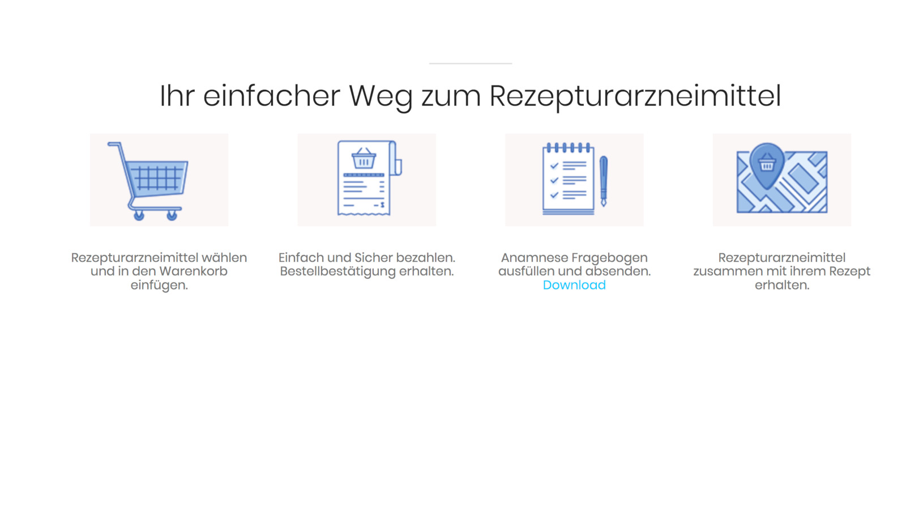Click the heading 'Ihr einfacher Weg zum Rezepturarzneimittel'
This screenshot has width=906, height=510.
tap(470, 95)
